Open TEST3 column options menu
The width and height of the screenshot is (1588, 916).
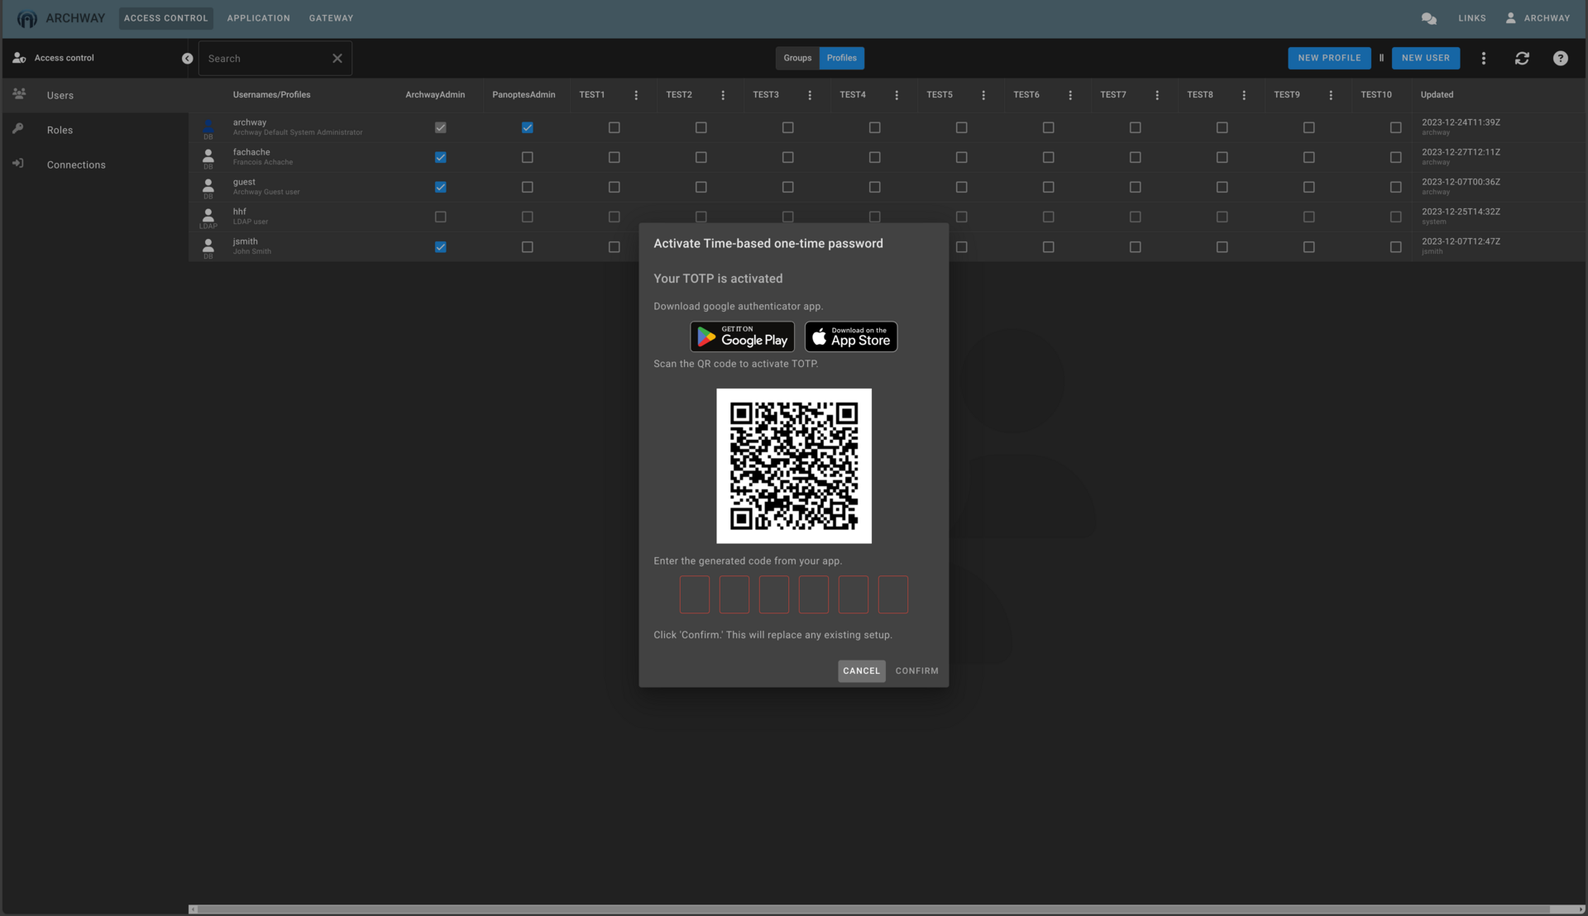click(x=810, y=95)
